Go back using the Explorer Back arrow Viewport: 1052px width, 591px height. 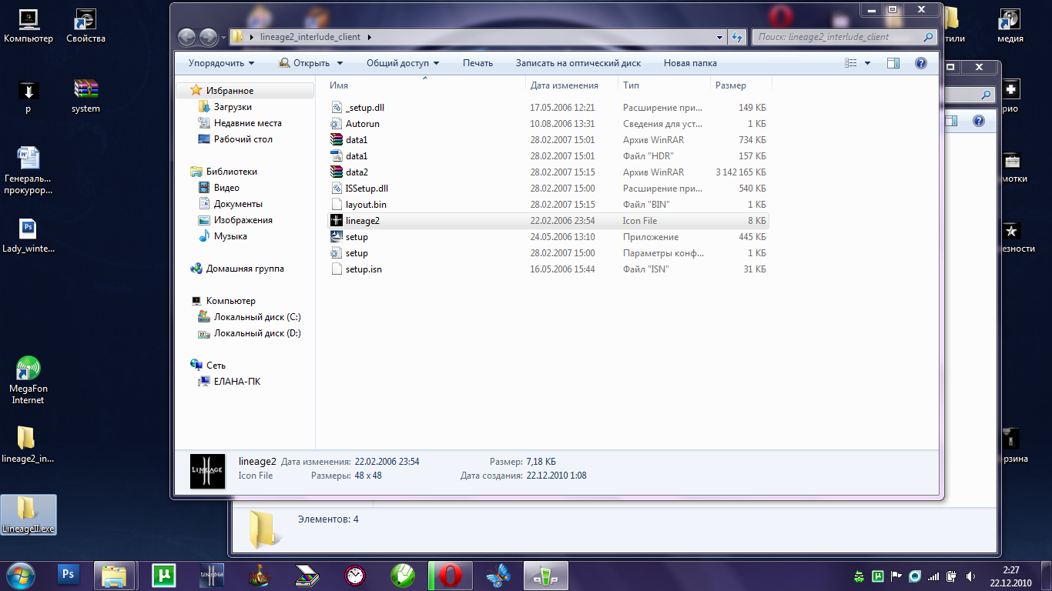pos(186,37)
